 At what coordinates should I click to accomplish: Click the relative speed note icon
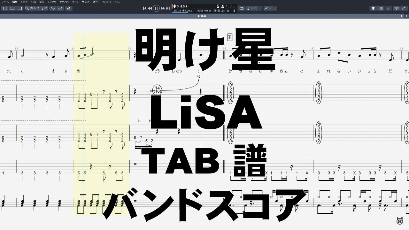click(x=248, y=8)
